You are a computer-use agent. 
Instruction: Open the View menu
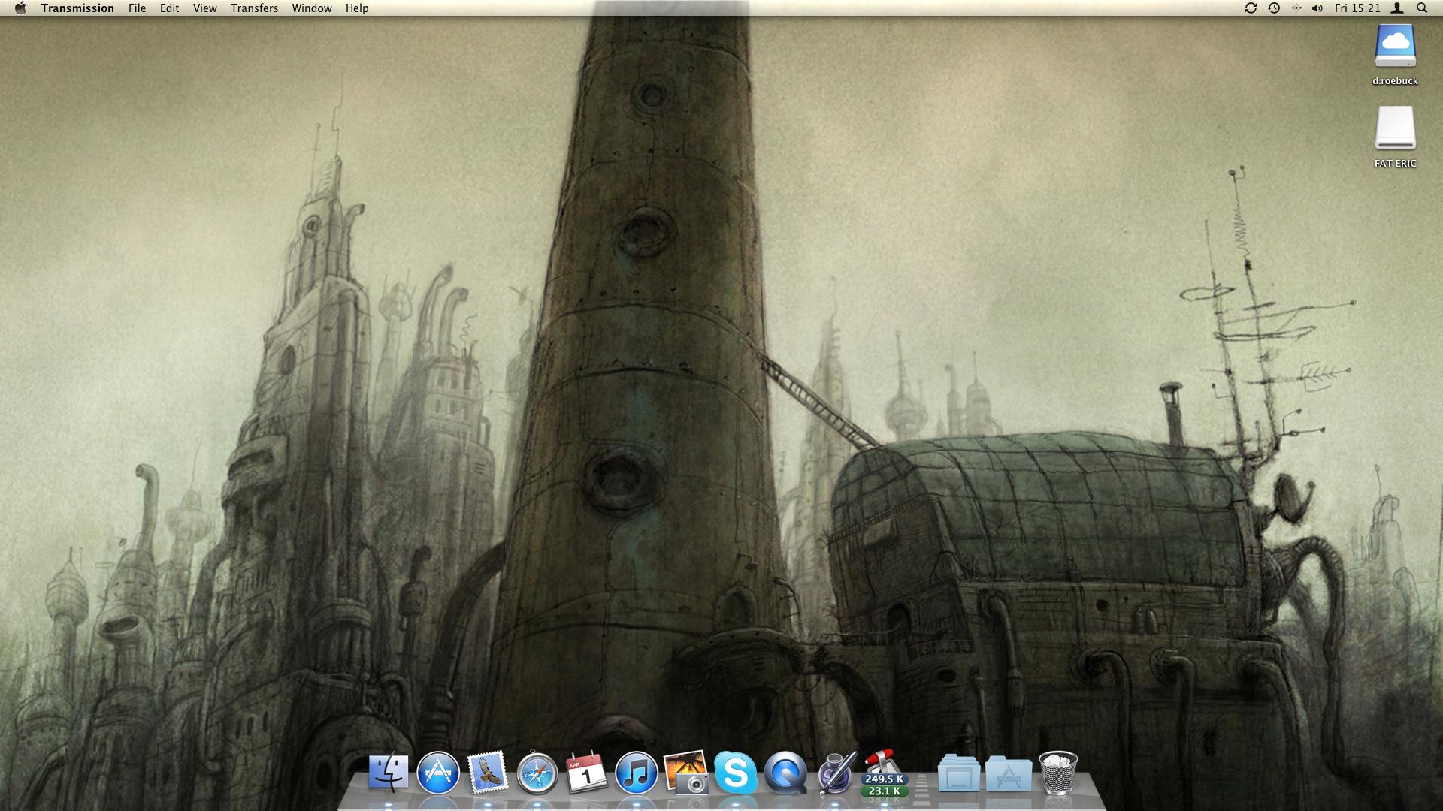click(204, 8)
